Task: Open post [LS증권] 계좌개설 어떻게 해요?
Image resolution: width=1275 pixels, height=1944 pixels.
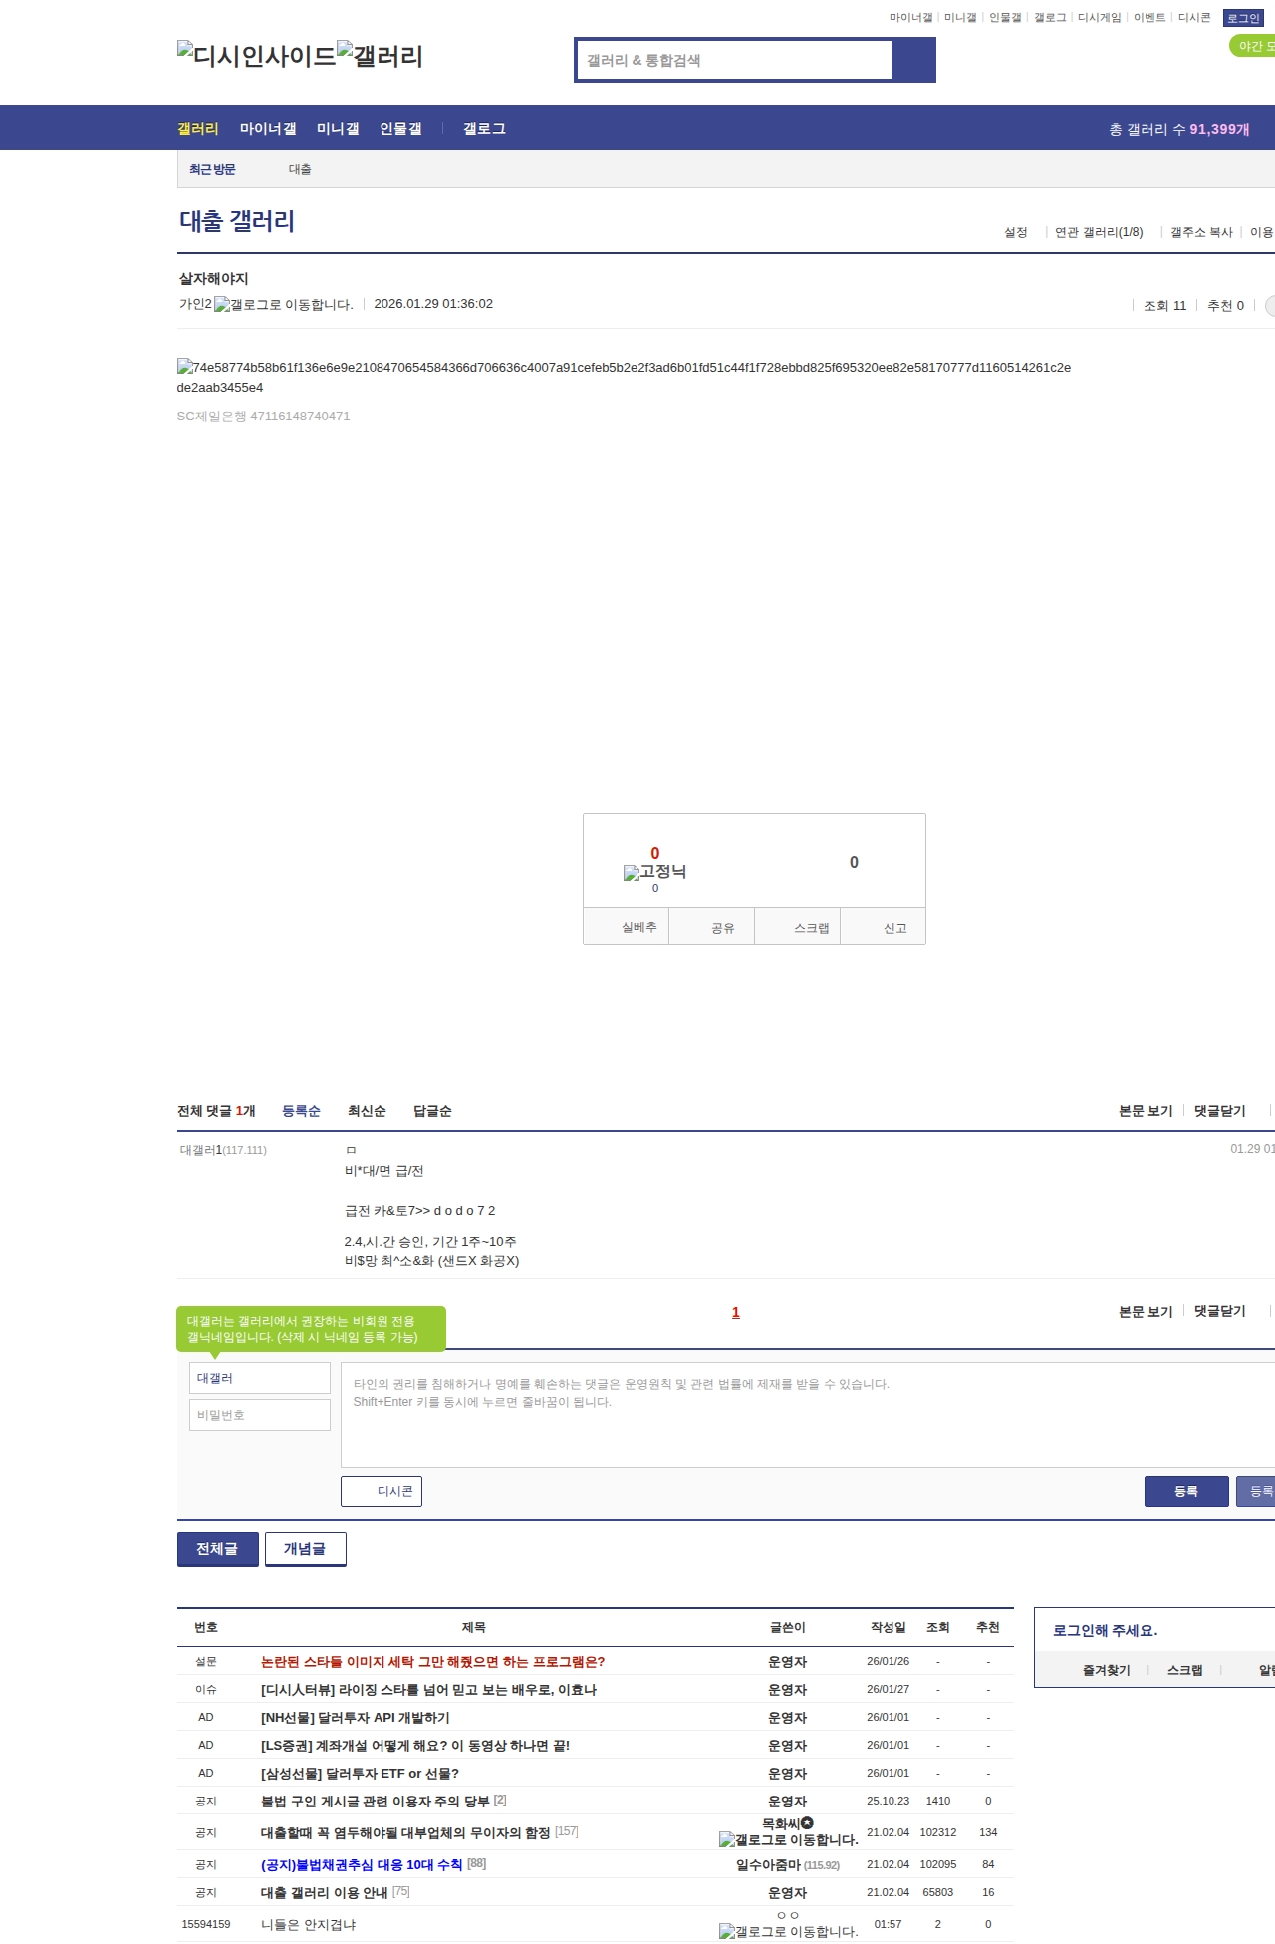Action: (415, 1746)
